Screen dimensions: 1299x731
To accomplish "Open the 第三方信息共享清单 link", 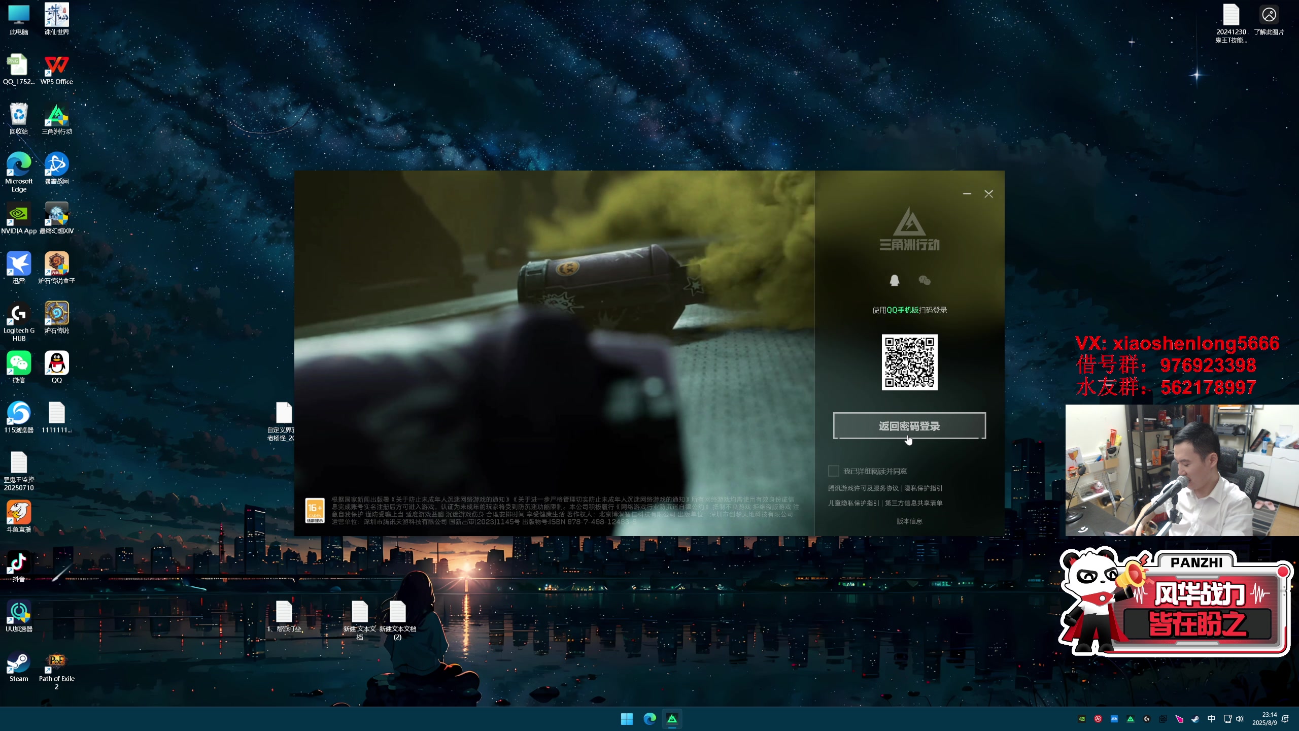I will (913, 503).
